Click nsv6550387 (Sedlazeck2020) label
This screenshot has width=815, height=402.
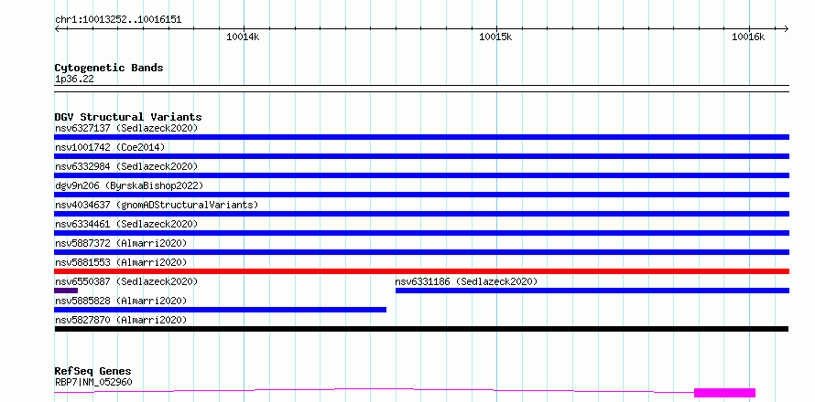click(126, 281)
